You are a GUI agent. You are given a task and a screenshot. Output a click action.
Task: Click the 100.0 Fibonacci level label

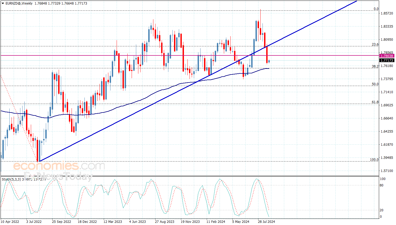(374, 160)
